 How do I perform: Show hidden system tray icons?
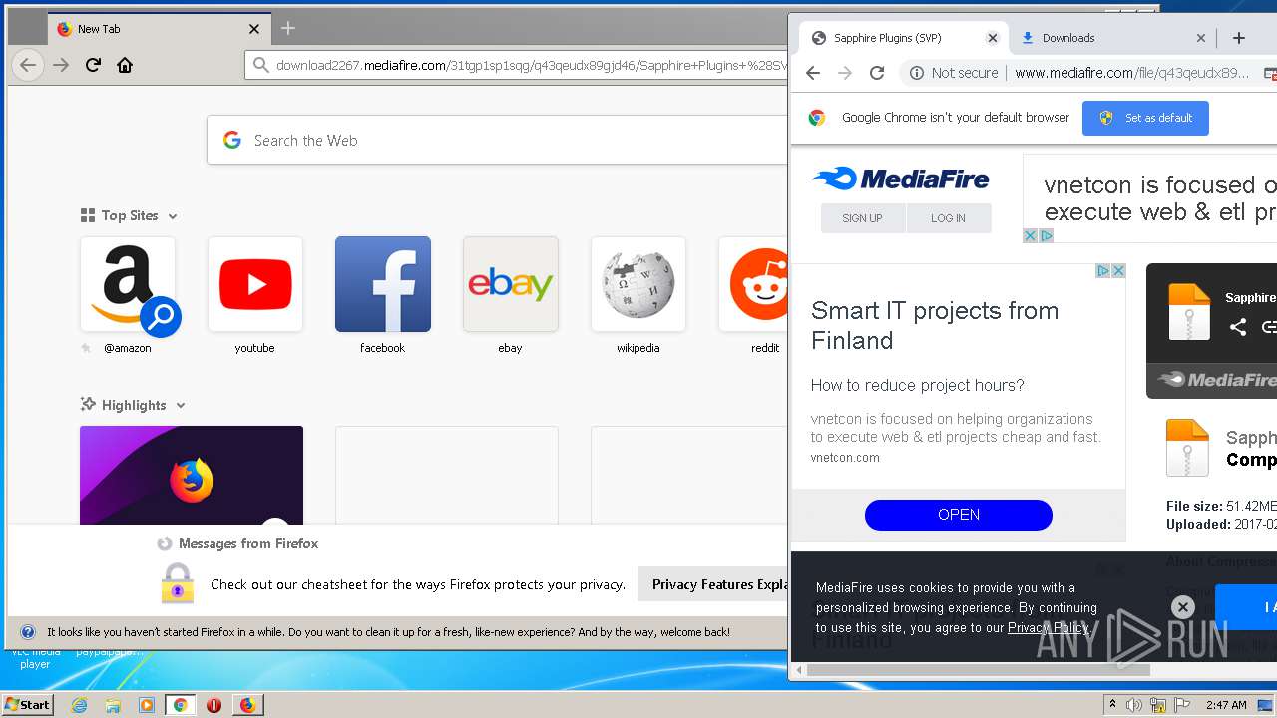[x=1112, y=705]
